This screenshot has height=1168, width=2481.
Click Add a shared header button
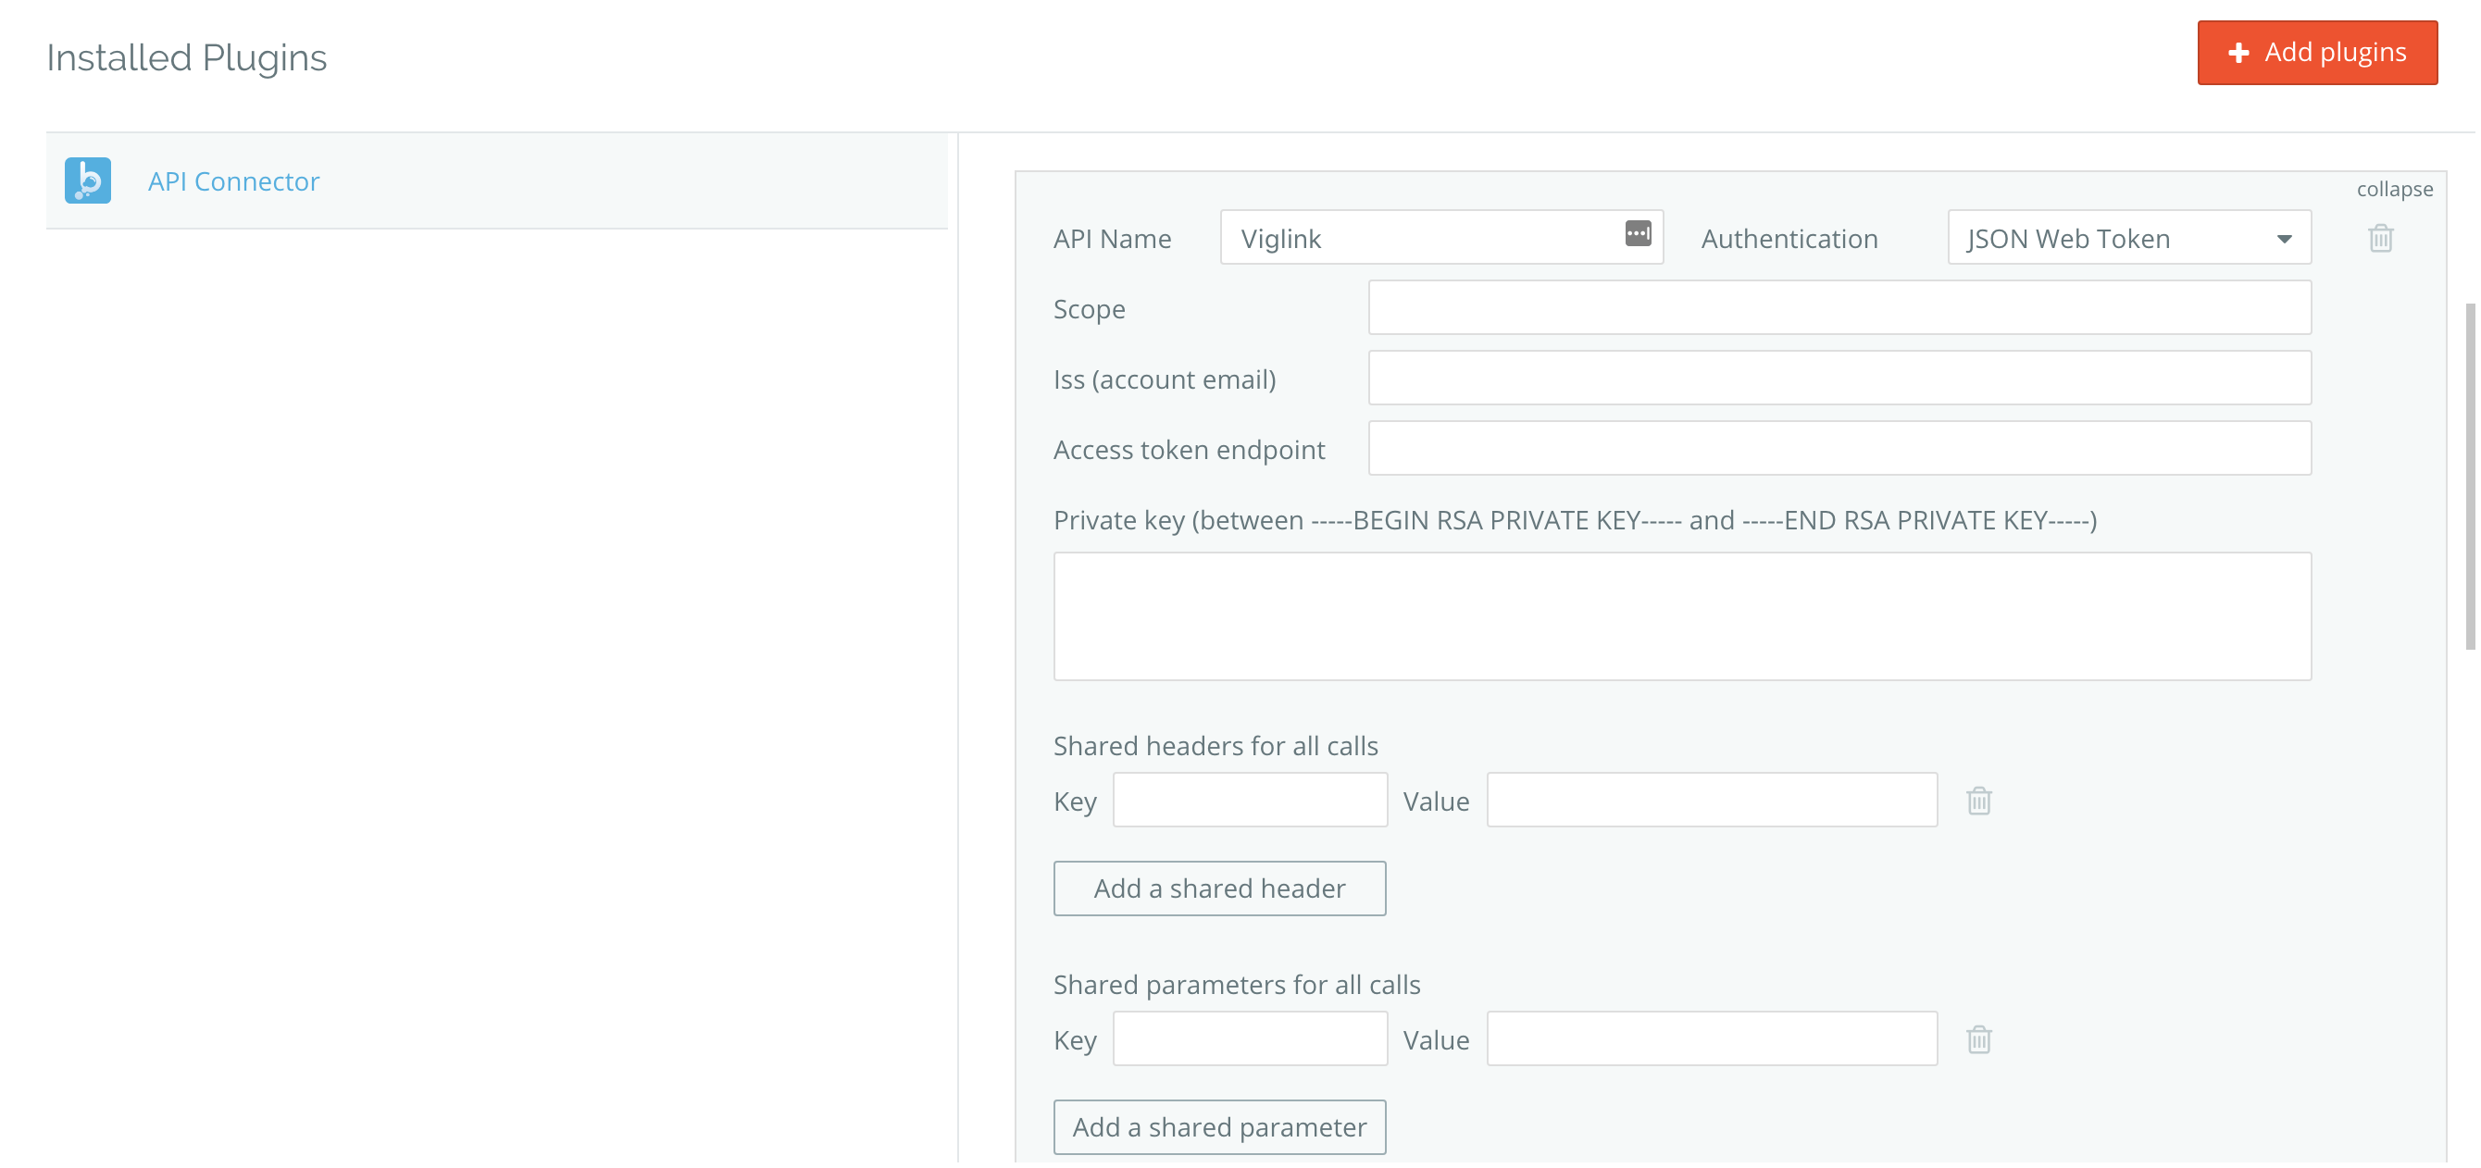1219,888
